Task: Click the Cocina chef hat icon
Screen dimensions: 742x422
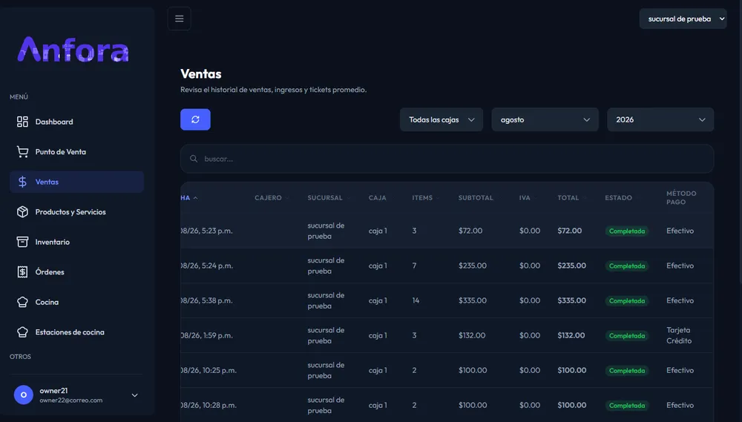Action: pyautogui.click(x=22, y=302)
